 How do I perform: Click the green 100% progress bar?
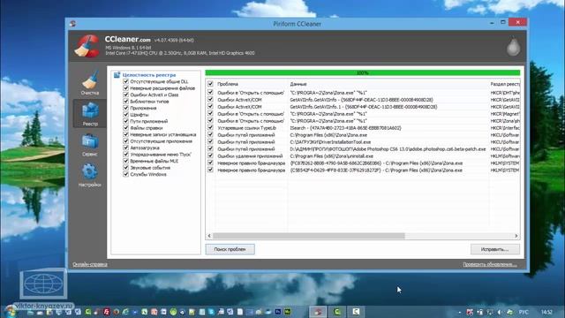363,72
